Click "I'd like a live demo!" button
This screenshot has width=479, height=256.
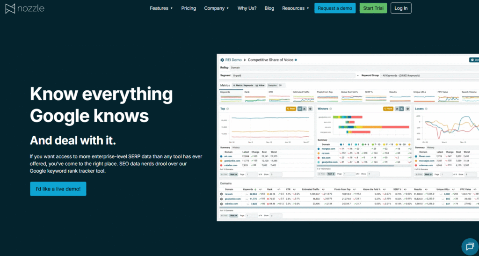58,189
